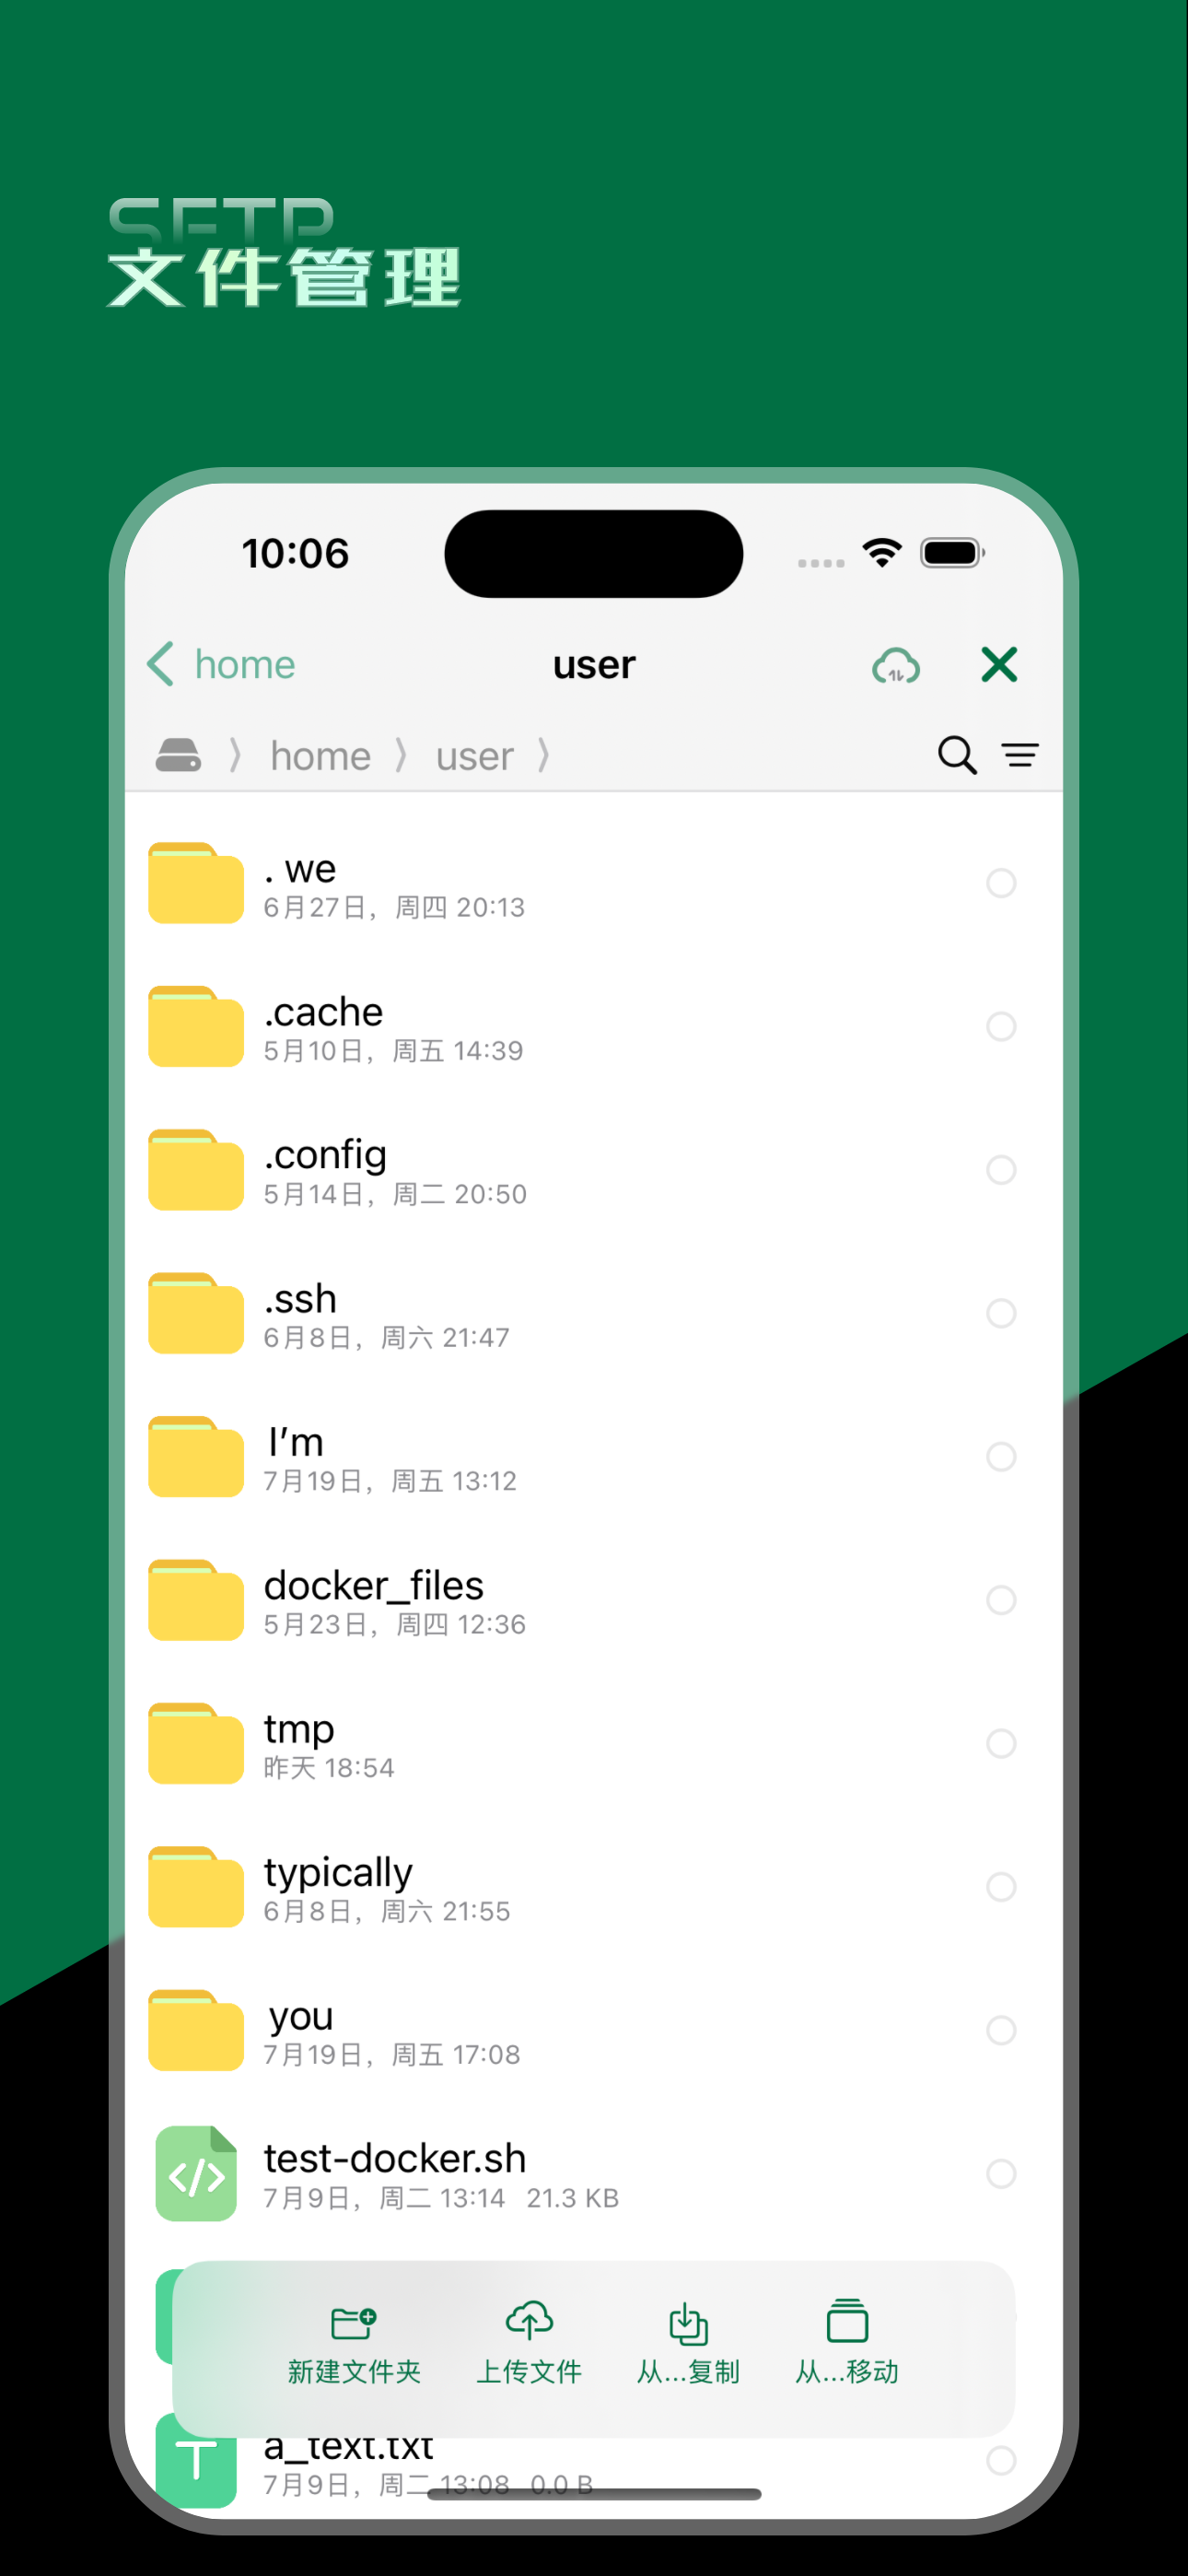Create a new folder (新建文件夹)
Image resolution: width=1188 pixels, height=2576 pixels.
[354, 2342]
